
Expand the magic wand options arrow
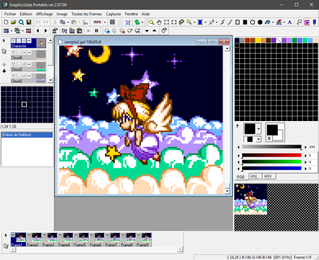194,22
